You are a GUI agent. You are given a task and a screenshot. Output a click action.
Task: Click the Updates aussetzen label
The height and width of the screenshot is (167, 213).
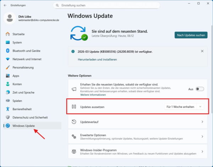(92, 107)
